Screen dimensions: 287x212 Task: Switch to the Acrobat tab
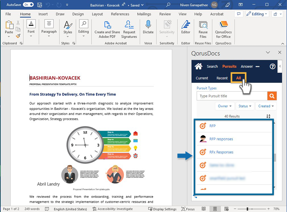pyautogui.click(x=217, y=14)
